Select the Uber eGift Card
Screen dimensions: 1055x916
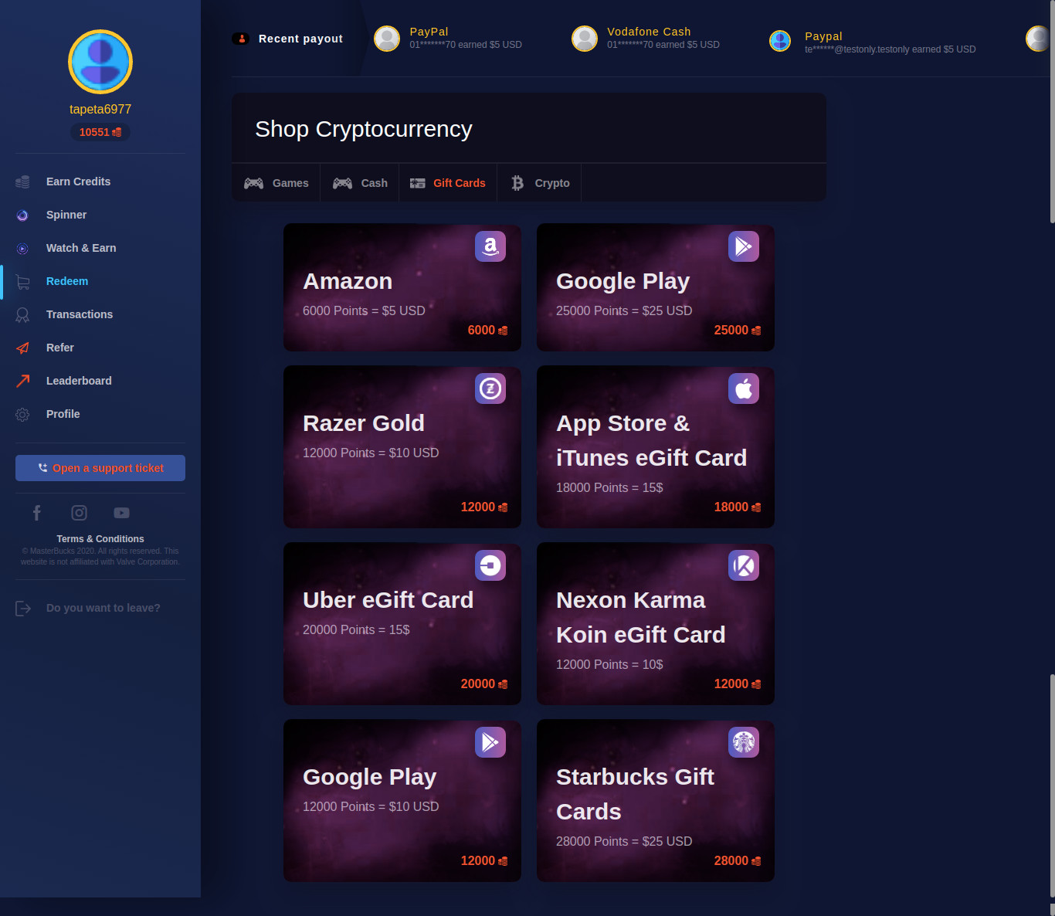tap(402, 624)
